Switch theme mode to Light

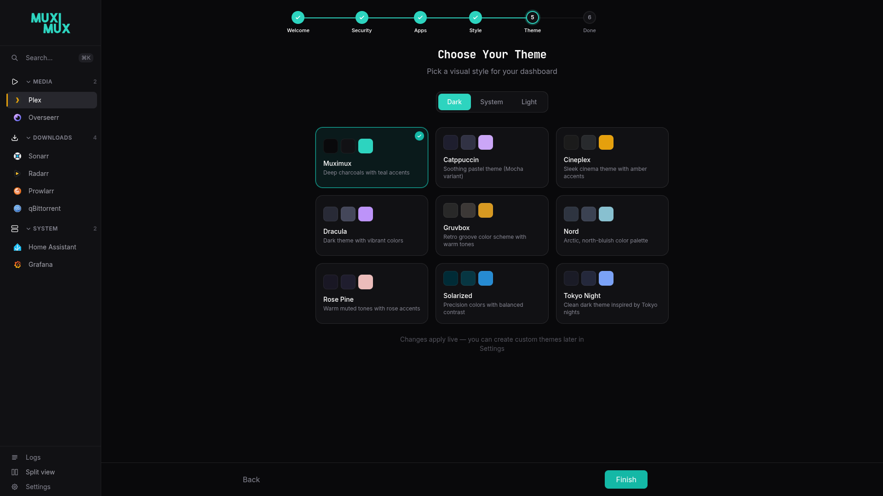click(x=529, y=102)
